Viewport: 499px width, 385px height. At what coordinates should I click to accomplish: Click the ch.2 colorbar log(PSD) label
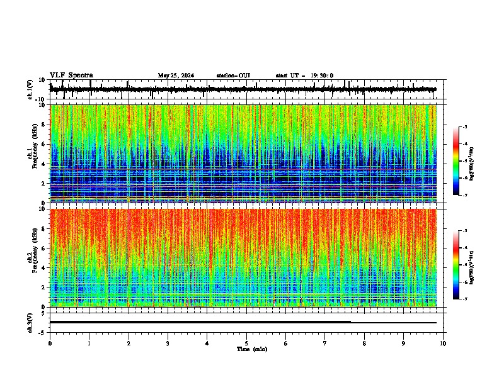pyautogui.click(x=471, y=267)
